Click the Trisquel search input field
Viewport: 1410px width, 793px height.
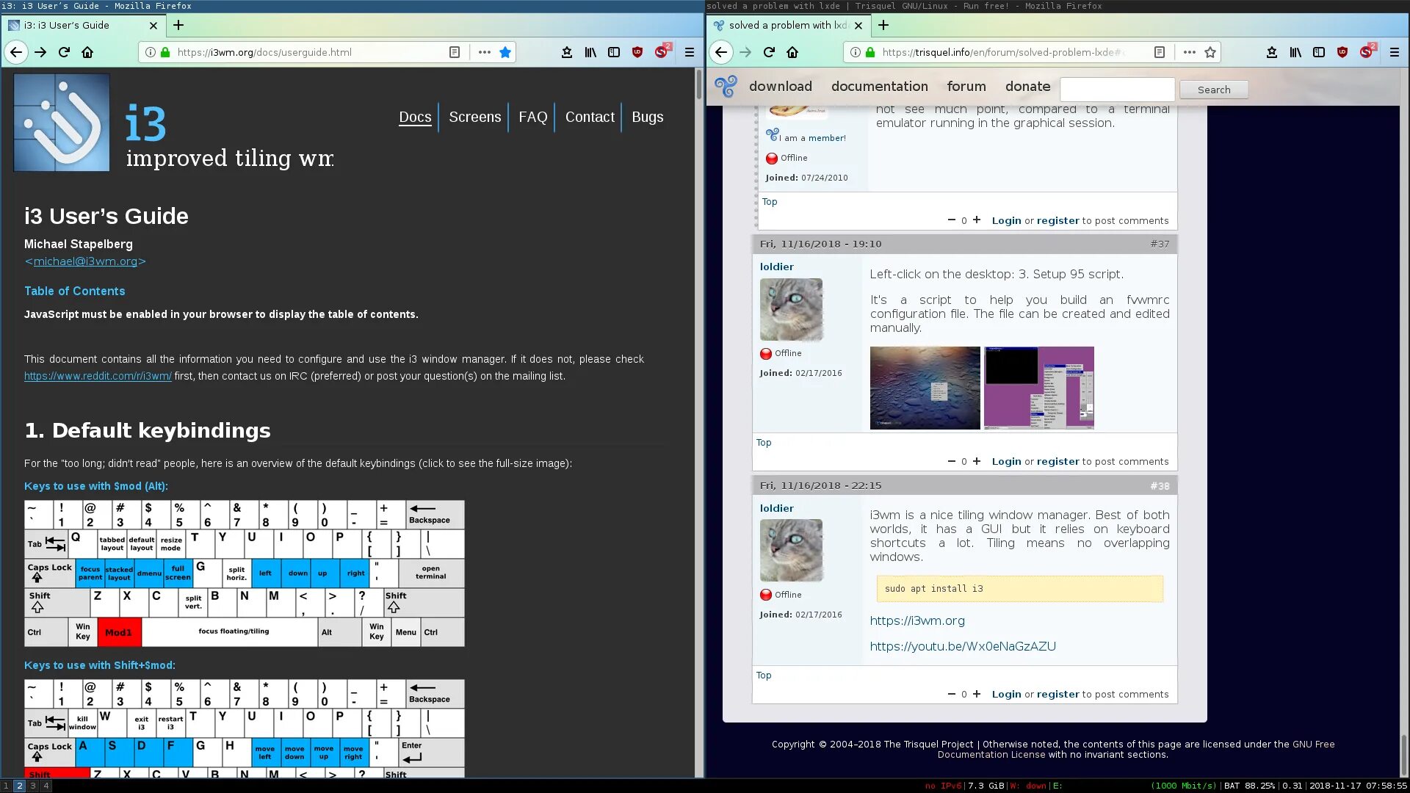[1117, 90]
